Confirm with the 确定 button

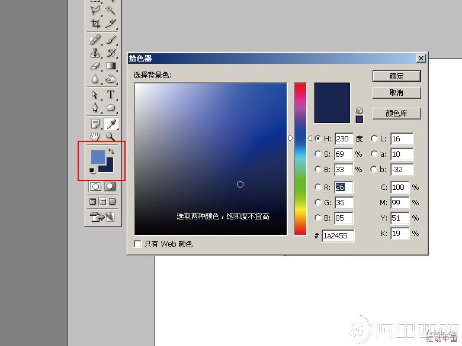[x=396, y=76]
